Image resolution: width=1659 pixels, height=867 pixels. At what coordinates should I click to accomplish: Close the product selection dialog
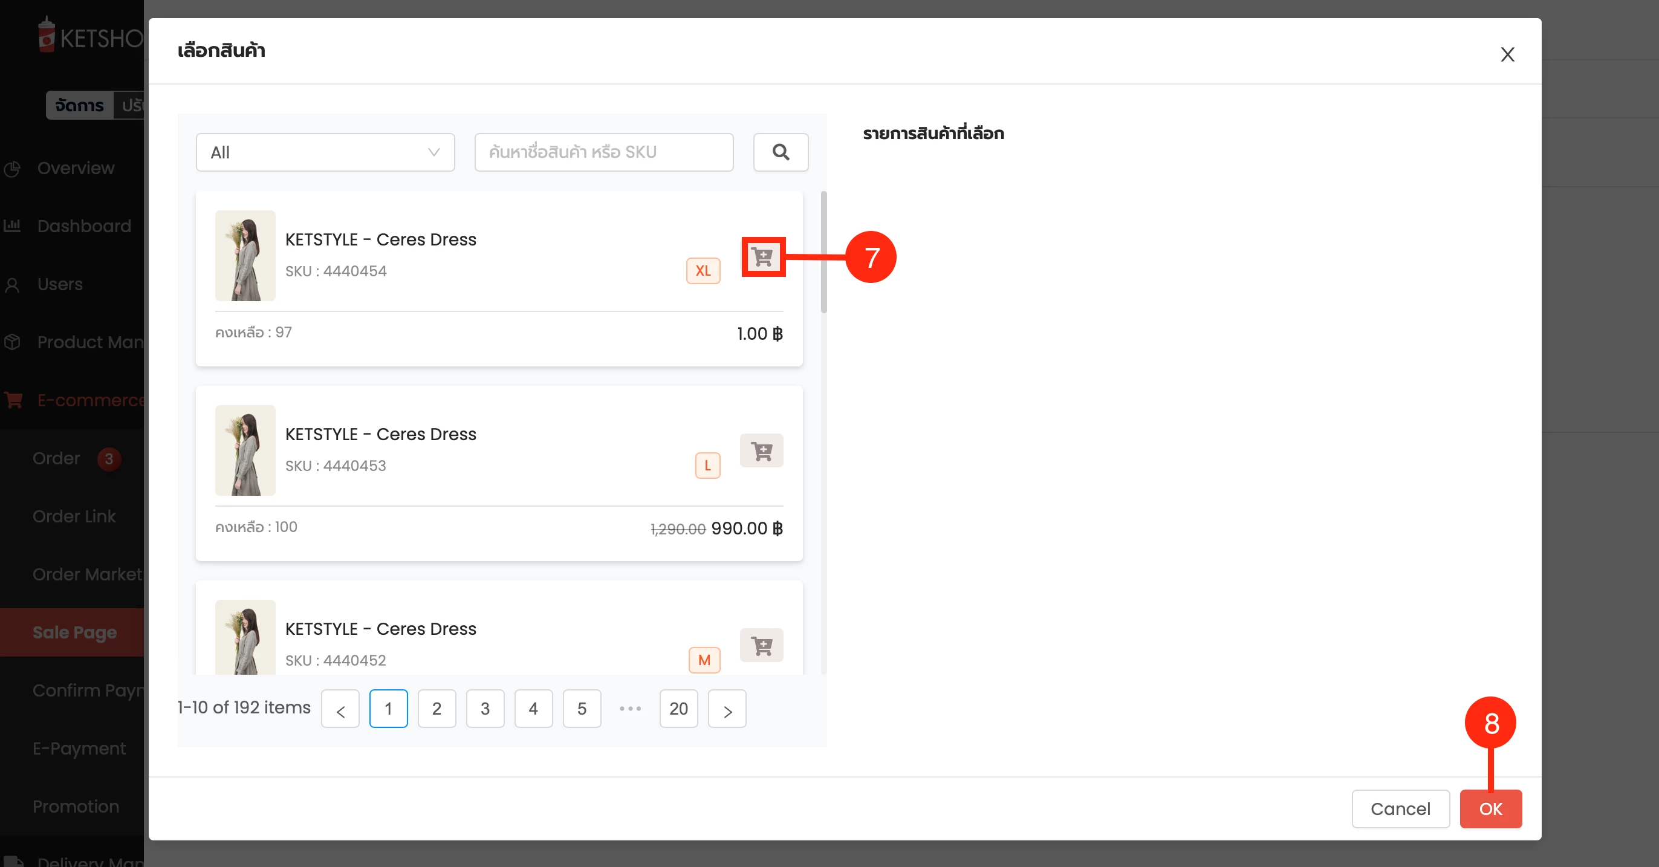click(x=1507, y=54)
